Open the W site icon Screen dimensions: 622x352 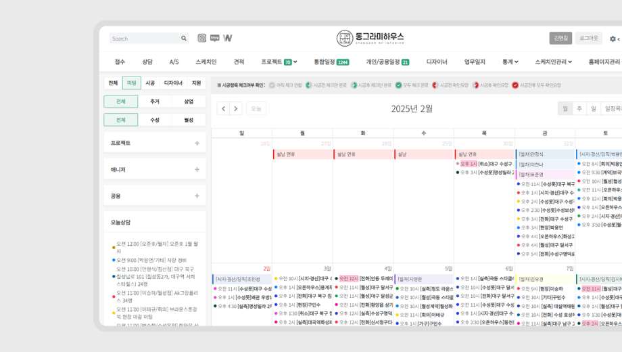pos(227,38)
